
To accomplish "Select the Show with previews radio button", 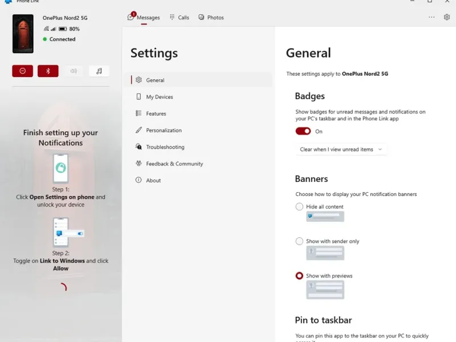I will (299, 276).
